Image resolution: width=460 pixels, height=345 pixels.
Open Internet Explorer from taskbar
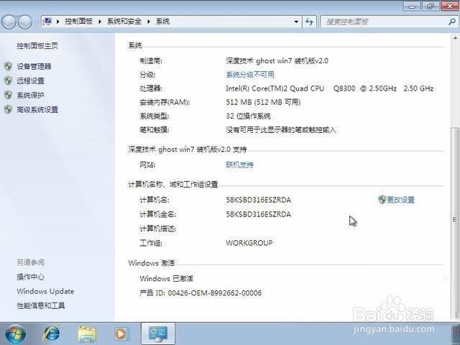(x=51, y=333)
